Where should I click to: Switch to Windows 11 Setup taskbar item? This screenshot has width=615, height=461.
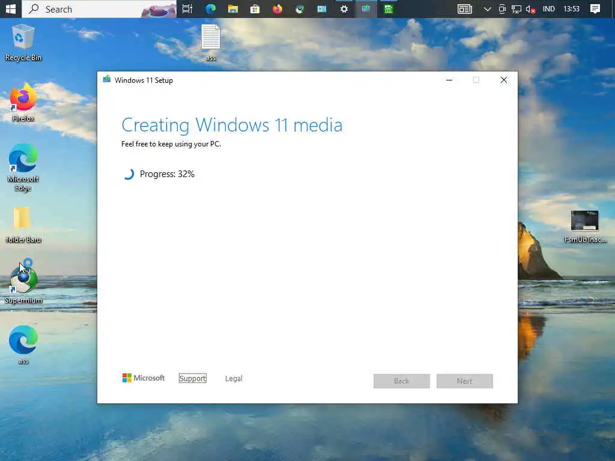click(x=366, y=8)
